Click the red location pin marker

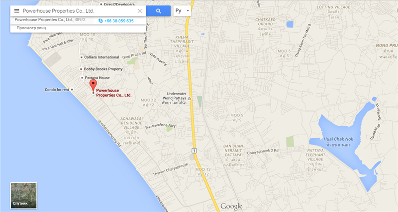click(93, 85)
